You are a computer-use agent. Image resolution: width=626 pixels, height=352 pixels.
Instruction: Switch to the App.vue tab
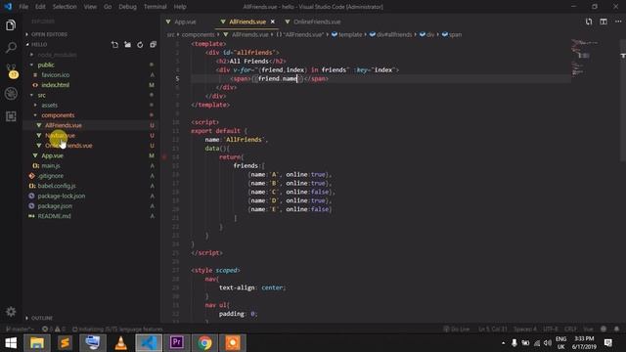pos(185,22)
